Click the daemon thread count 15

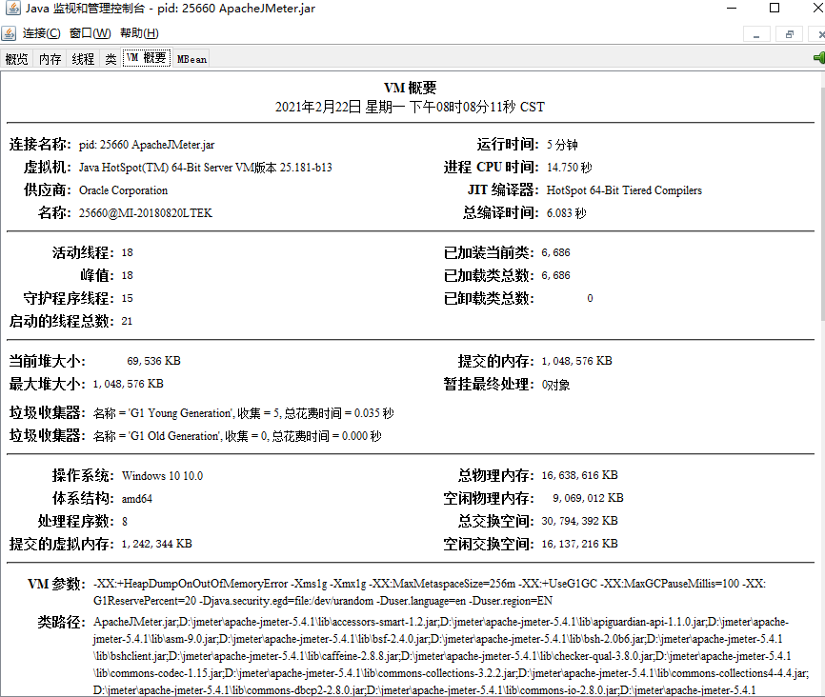[x=128, y=298]
